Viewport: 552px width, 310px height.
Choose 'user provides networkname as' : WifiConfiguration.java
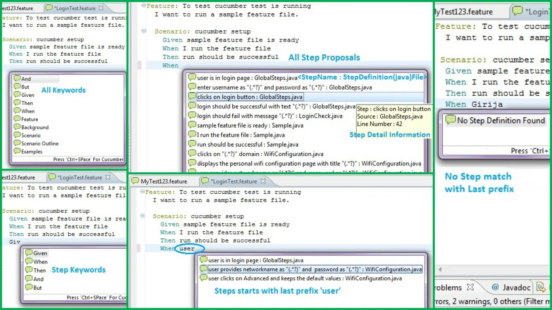tap(311, 269)
